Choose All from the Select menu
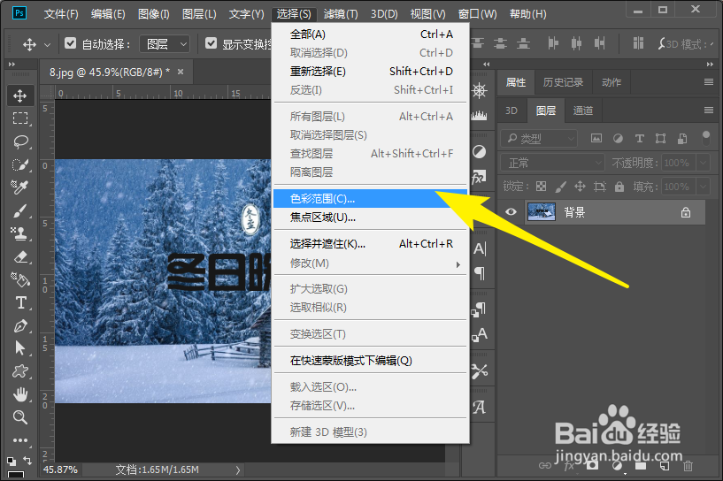723x481 pixels. point(370,34)
